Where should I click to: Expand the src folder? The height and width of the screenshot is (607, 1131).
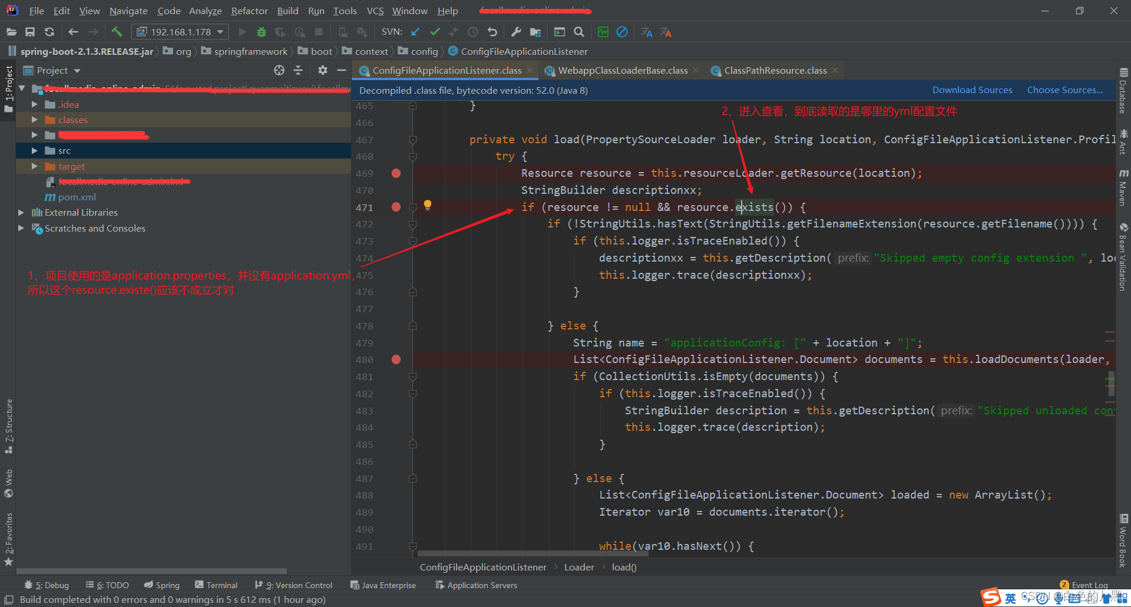35,151
